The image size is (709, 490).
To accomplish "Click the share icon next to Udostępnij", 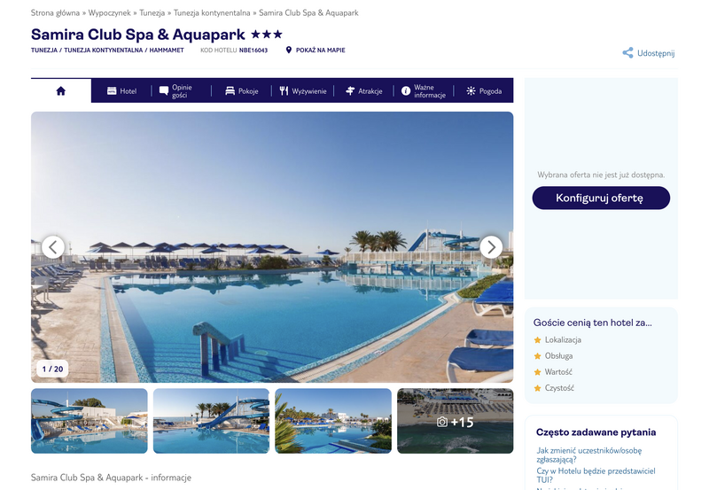I will [x=627, y=53].
